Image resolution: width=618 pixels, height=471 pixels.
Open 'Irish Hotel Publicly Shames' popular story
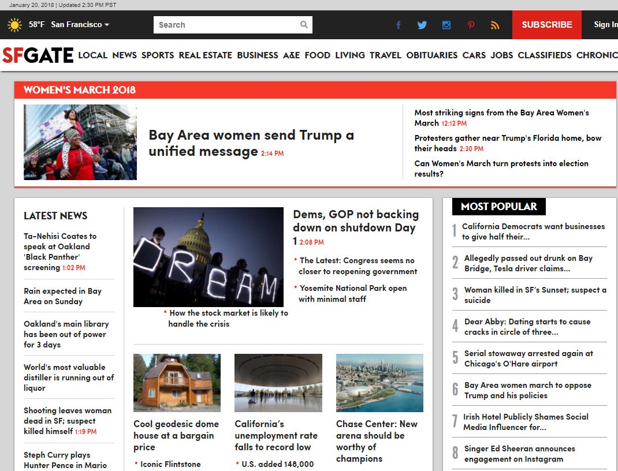tap(526, 422)
